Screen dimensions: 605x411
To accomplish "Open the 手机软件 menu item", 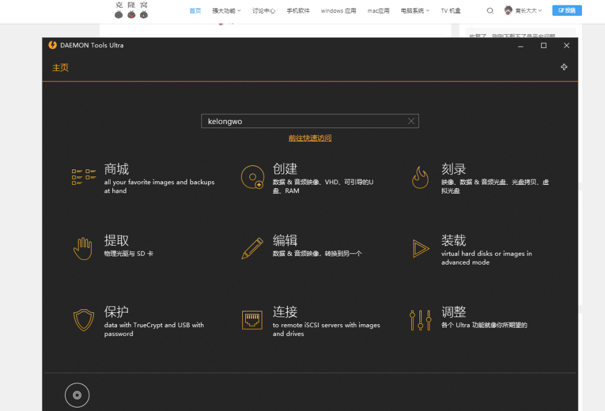I will coord(298,11).
